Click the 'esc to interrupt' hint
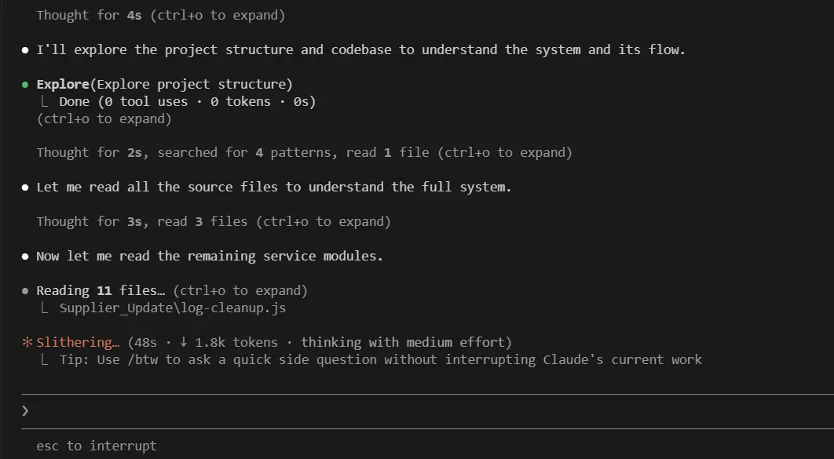This screenshot has width=834, height=459. click(97, 445)
